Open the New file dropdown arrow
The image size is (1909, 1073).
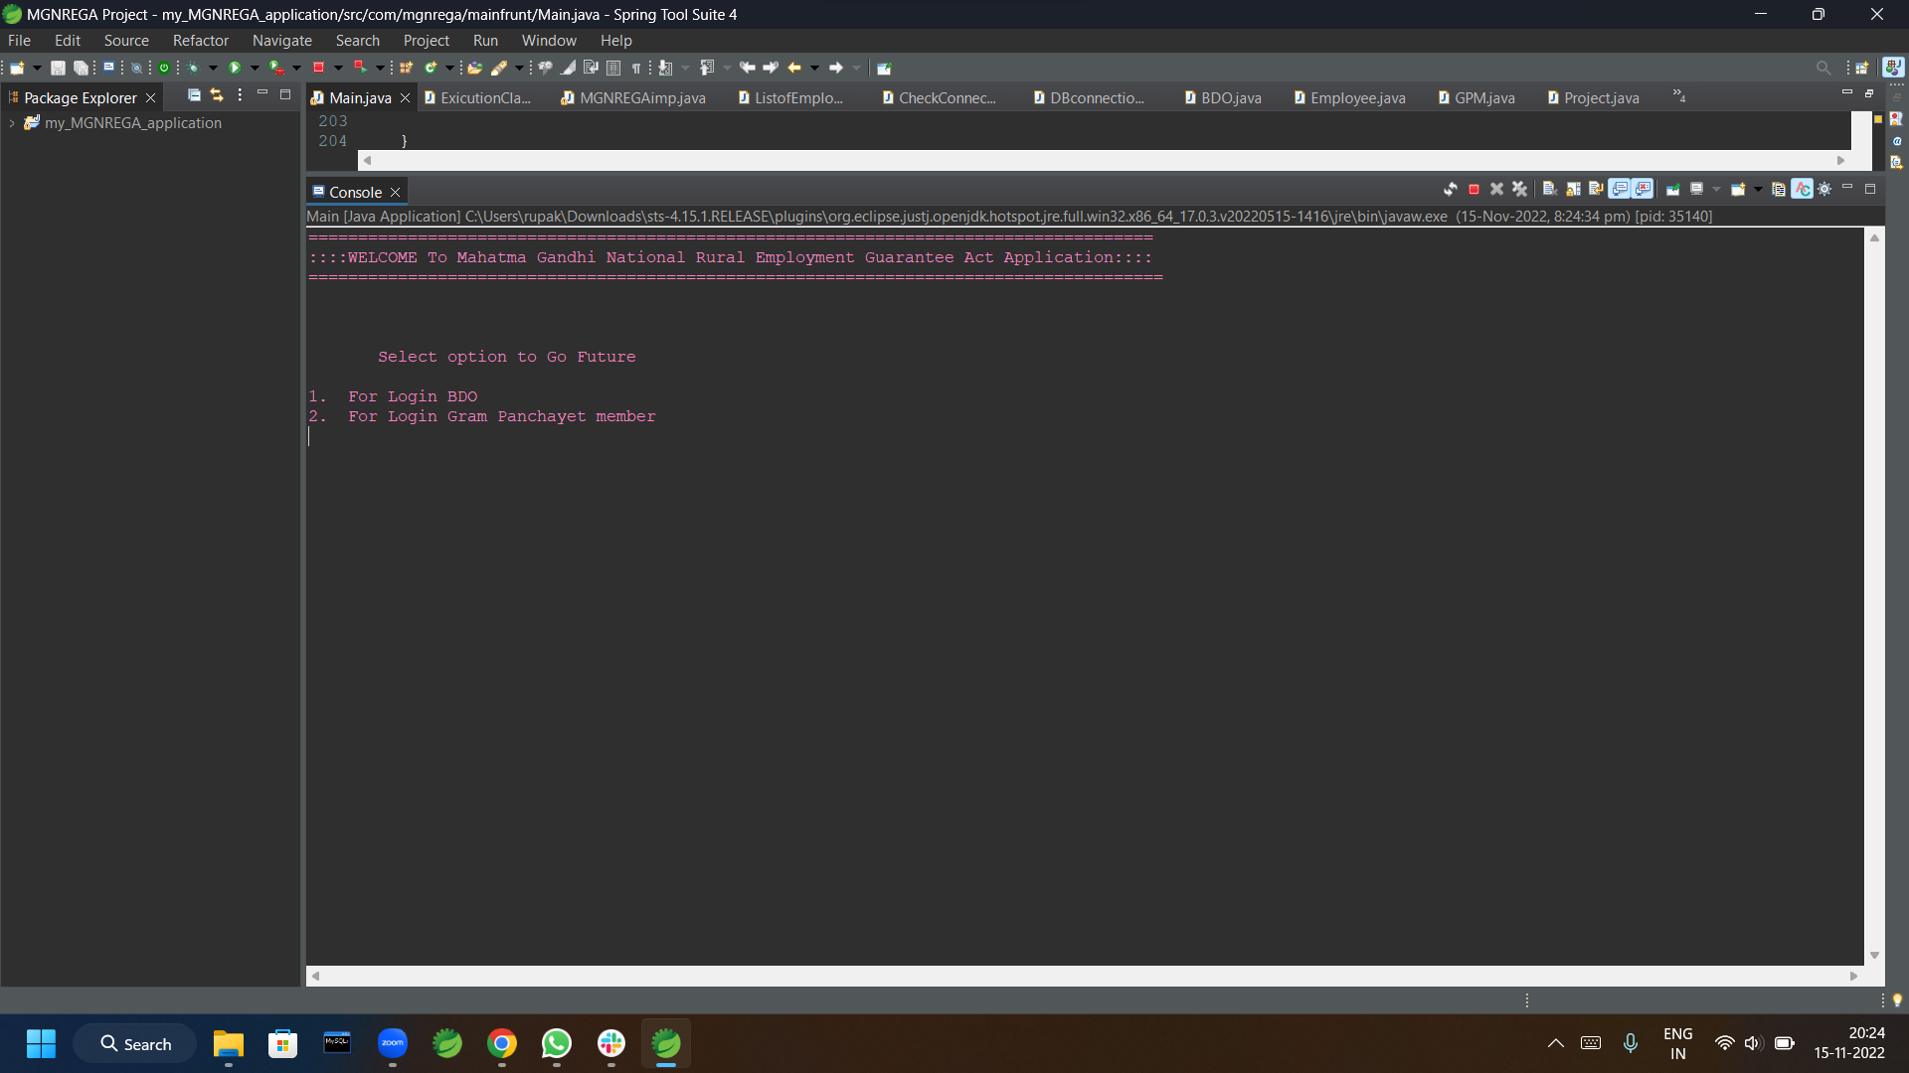[x=37, y=68]
